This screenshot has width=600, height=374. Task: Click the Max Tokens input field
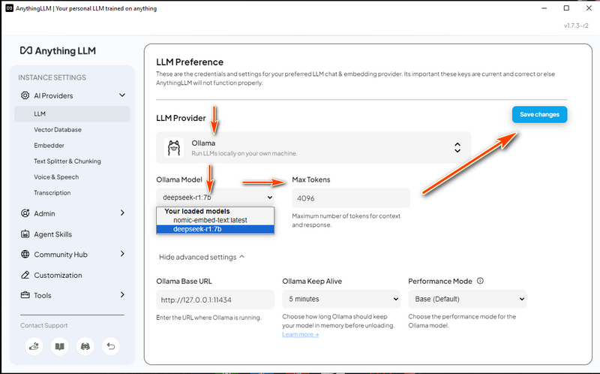pyautogui.click(x=351, y=198)
